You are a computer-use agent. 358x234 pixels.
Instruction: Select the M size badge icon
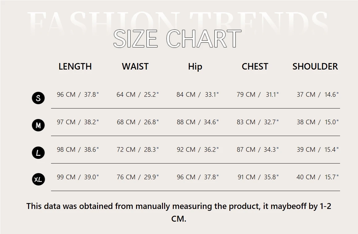(38, 125)
